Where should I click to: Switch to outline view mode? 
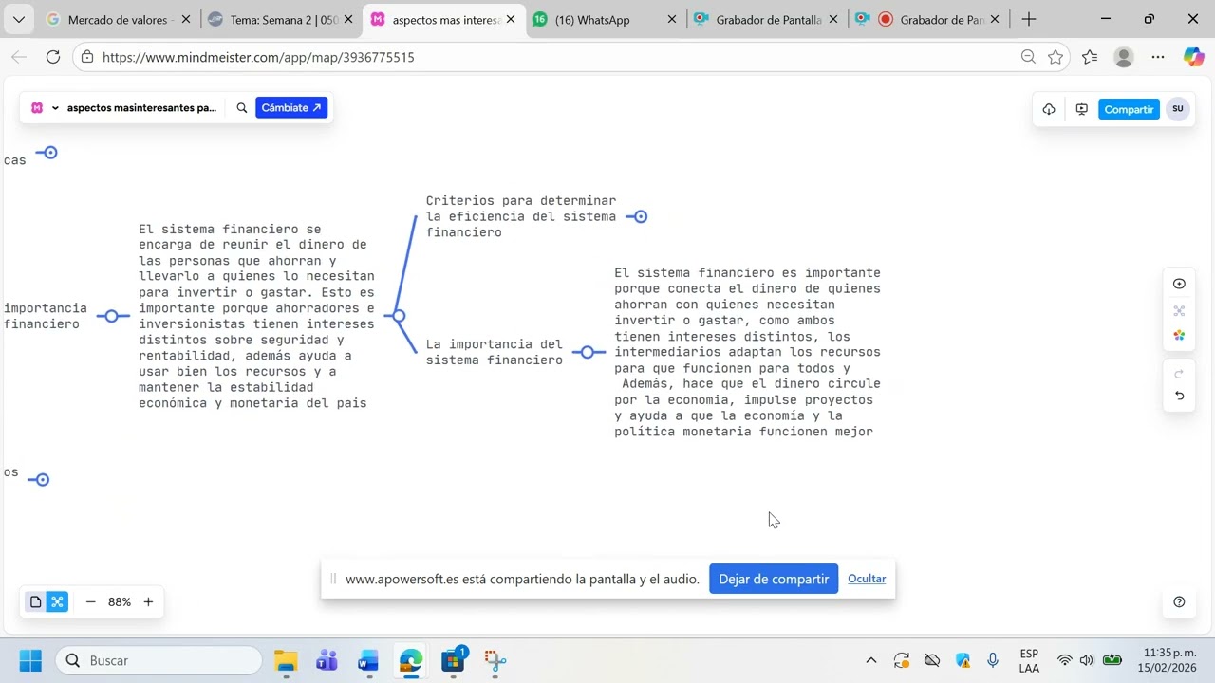pos(36,601)
